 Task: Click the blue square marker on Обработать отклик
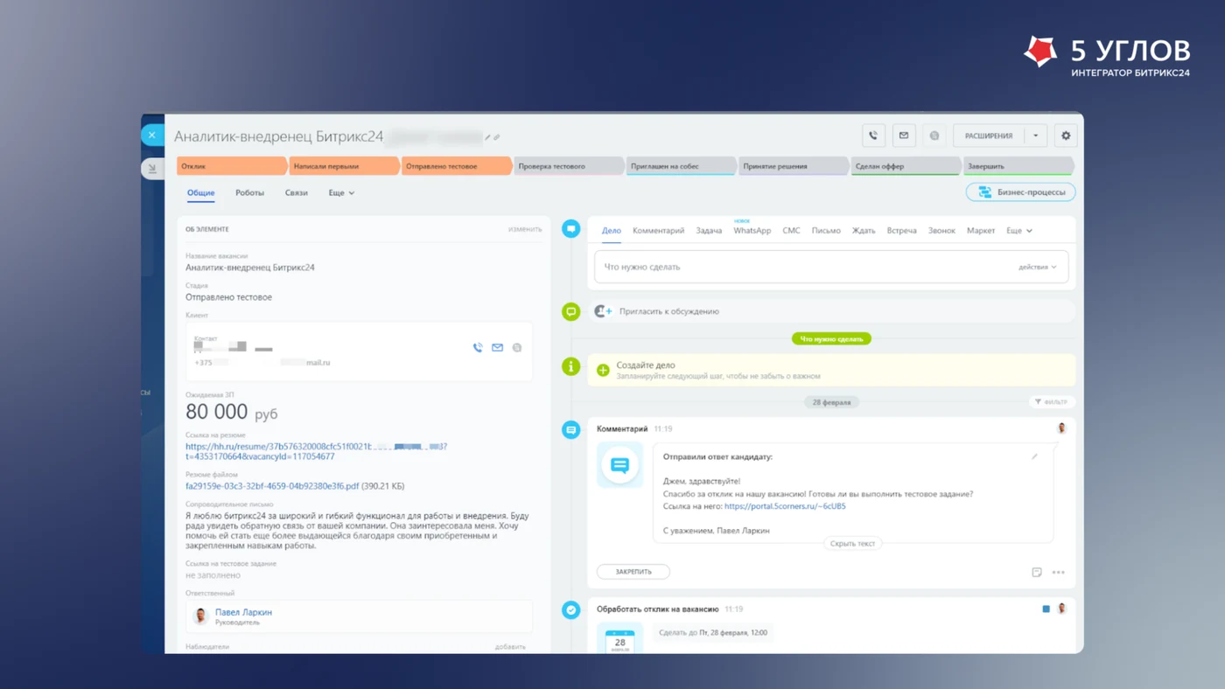click(1046, 609)
